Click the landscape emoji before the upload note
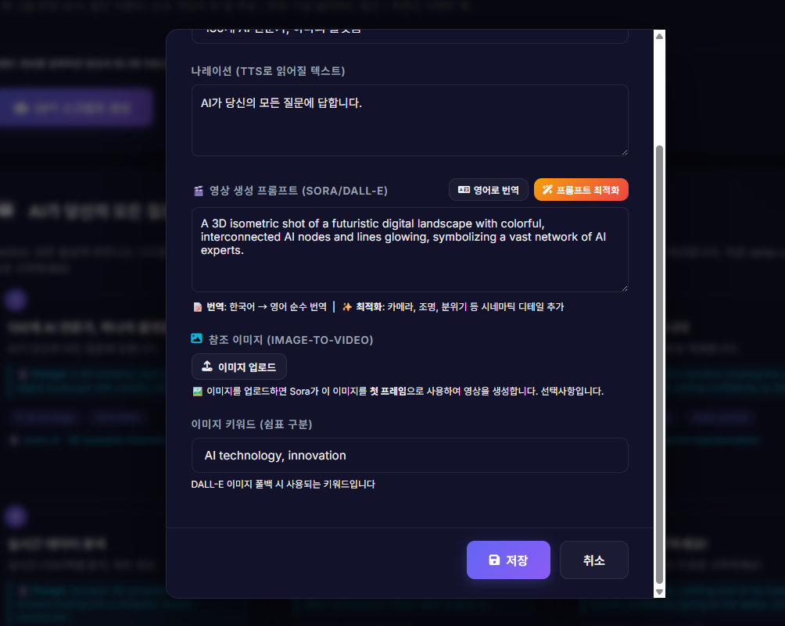Image resolution: width=785 pixels, height=626 pixels. tap(197, 392)
